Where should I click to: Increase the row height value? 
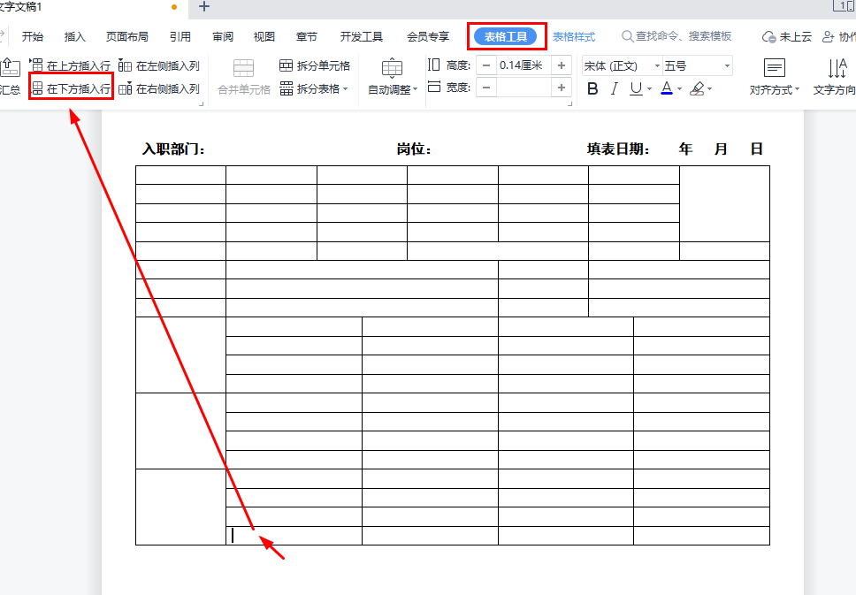(x=562, y=65)
